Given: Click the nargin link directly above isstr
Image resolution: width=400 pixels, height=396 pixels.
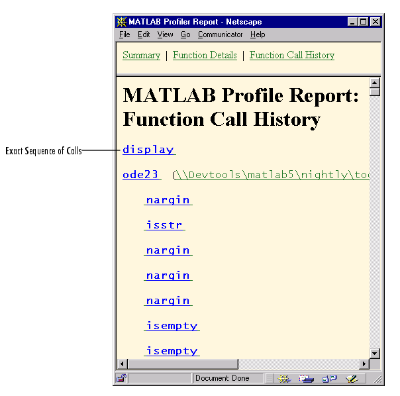Looking at the screenshot, I should click(x=168, y=200).
